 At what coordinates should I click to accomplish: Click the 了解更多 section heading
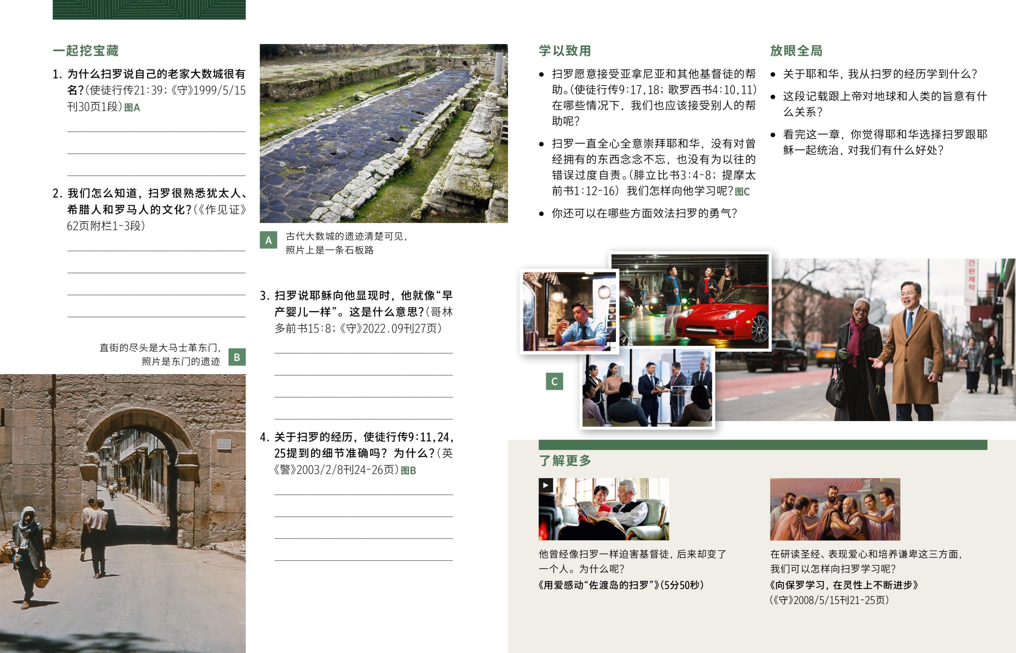pyautogui.click(x=565, y=460)
